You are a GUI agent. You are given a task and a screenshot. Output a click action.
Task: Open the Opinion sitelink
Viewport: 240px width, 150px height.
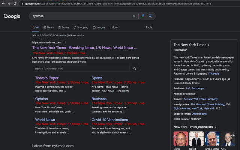[x=42, y=99]
